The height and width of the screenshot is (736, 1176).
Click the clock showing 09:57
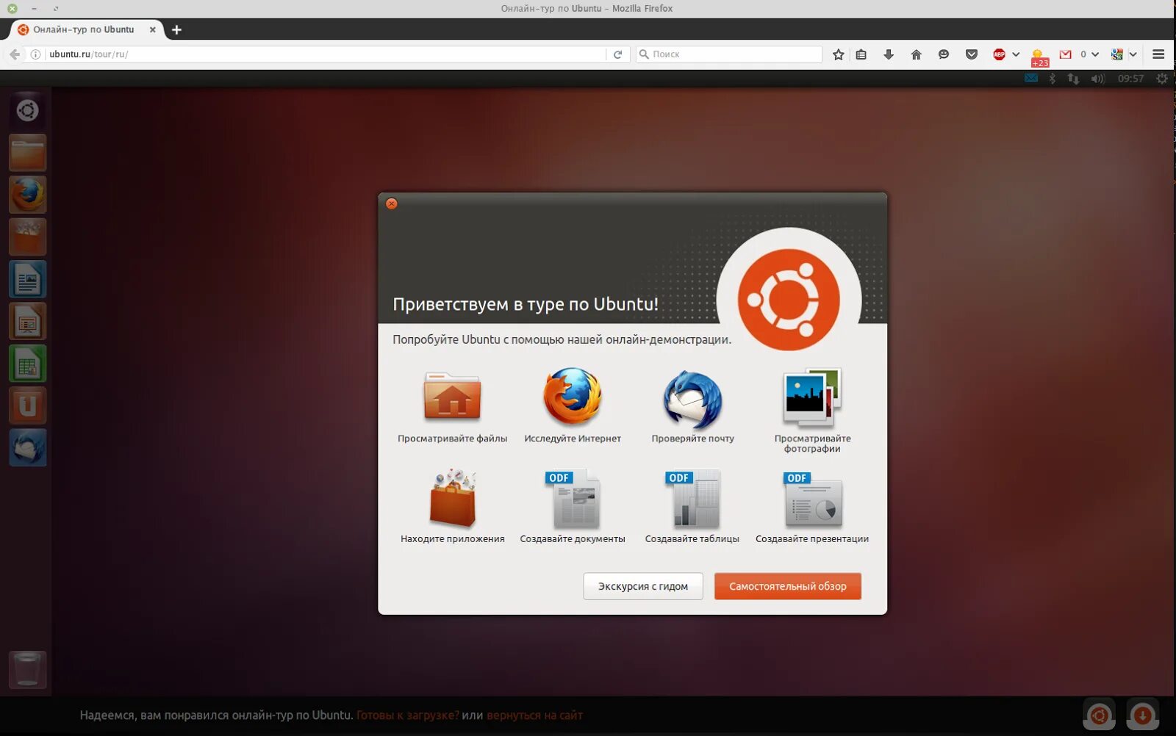[1130, 79]
